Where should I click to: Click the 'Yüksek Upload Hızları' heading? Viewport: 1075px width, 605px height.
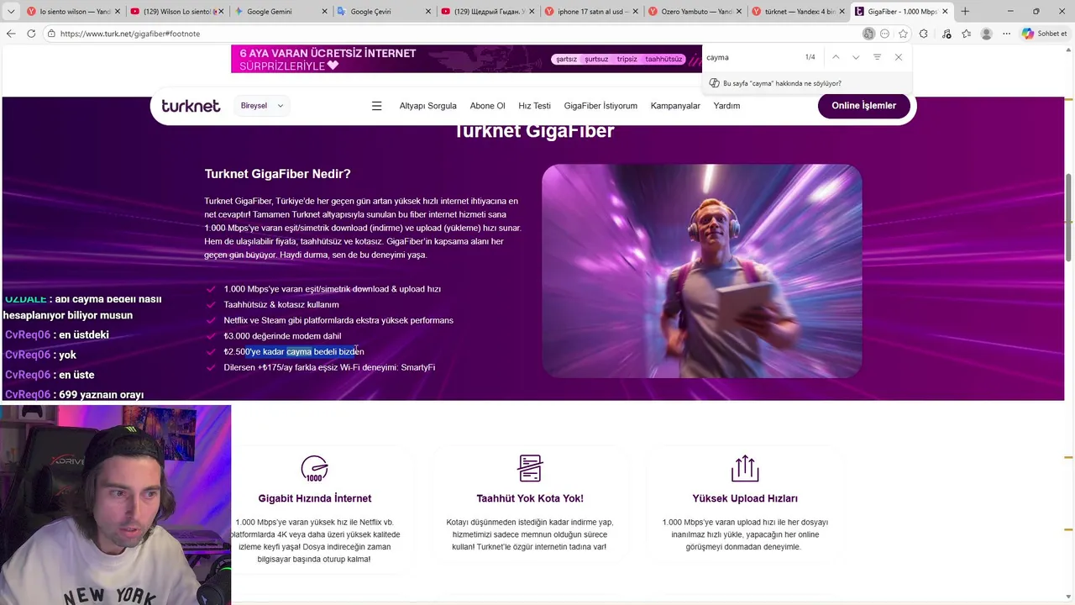click(x=745, y=498)
